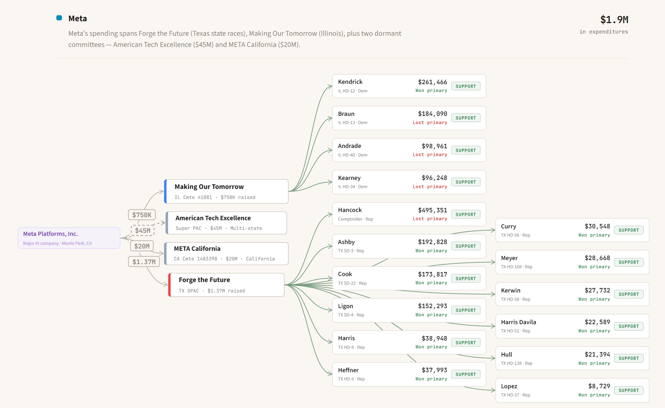Click the $20M flow amount label
Viewport: 665px width, 408px height.
coord(142,246)
